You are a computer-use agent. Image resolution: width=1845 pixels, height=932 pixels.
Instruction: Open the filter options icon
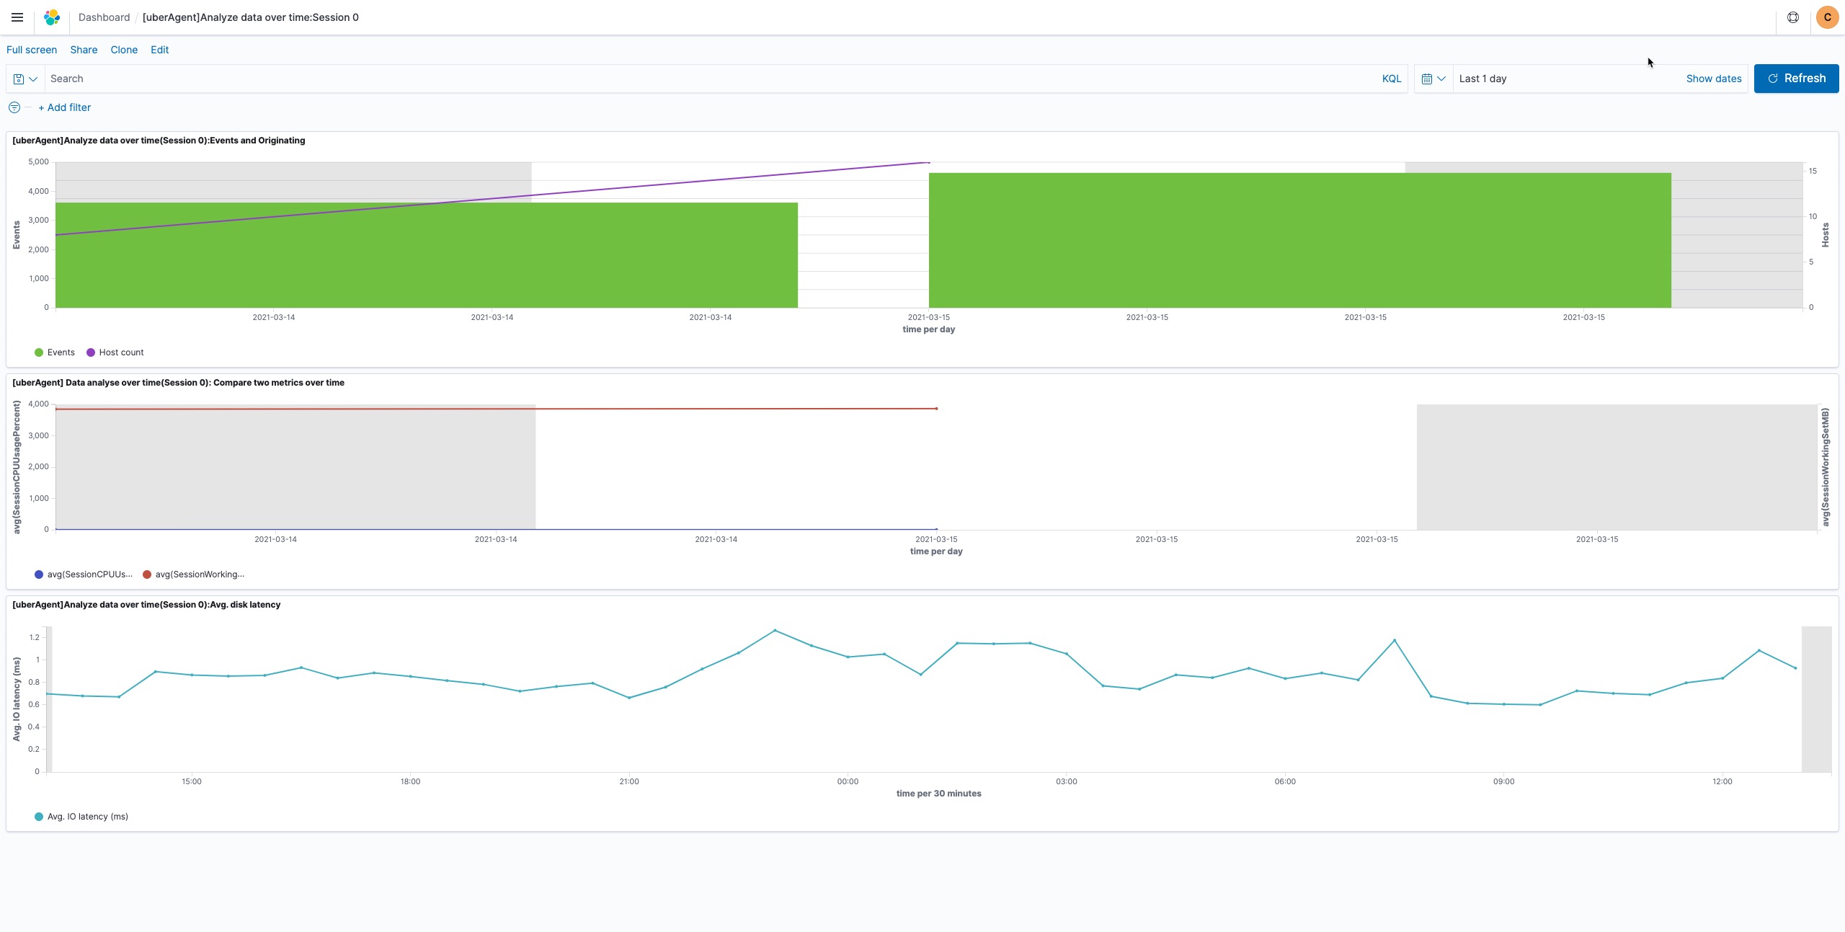(x=14, y=107)
